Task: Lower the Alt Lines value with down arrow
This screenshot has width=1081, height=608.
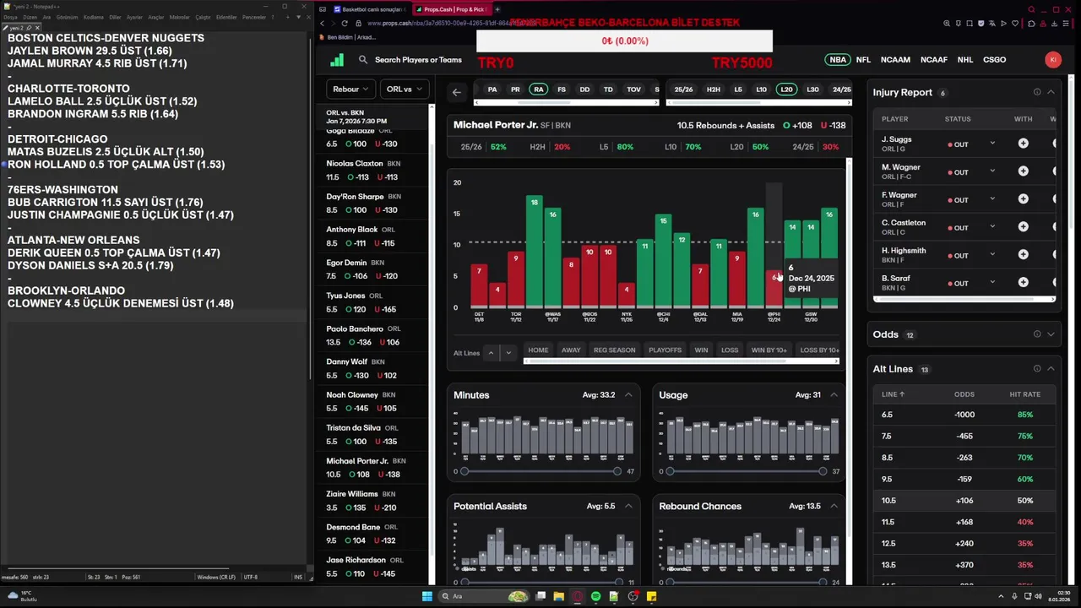Action: (508, 353)
